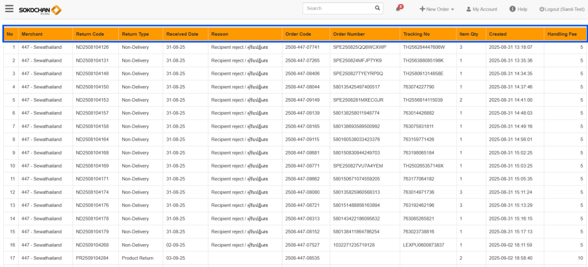Log out of Sand-Test account

pos(561,9)
